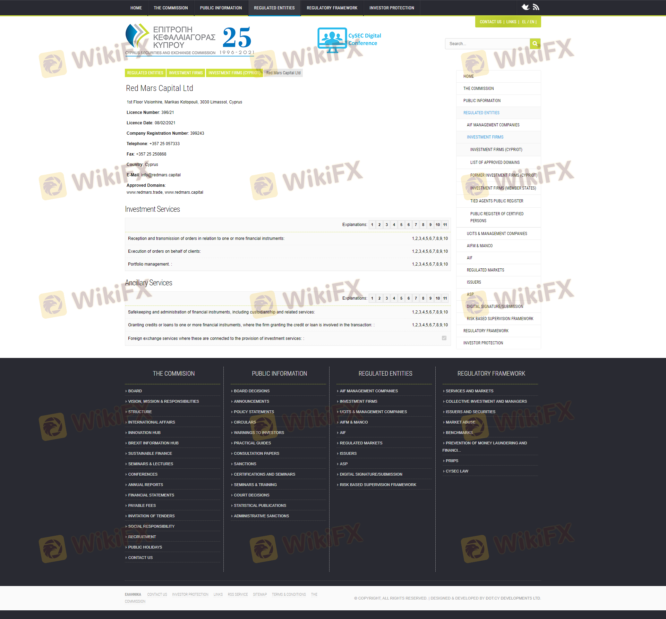Click Tied Agents Public Register sidebar item

coord(497,201)
